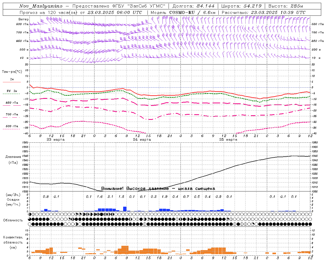Click the 1.6 precipitation total
The height and width of the screenshot is (260, 325).
point(100,197)
